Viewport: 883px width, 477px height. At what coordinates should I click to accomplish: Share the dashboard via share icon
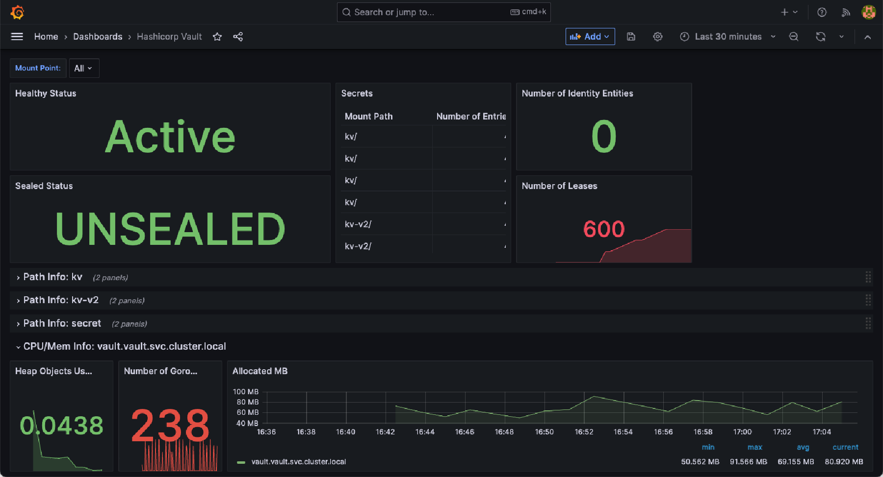click(x=238, y=37)
